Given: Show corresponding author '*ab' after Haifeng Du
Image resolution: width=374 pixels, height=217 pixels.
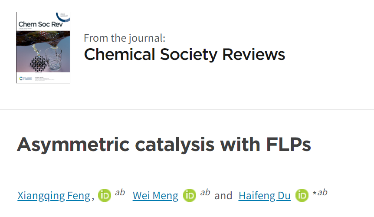Looking at the screenshot, I should click(320, 192).
